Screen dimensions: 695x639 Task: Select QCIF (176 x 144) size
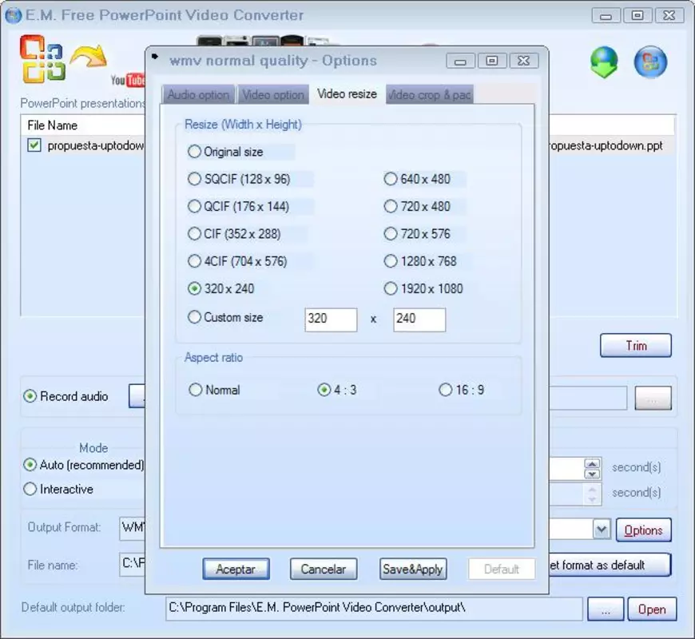(194, 207)
